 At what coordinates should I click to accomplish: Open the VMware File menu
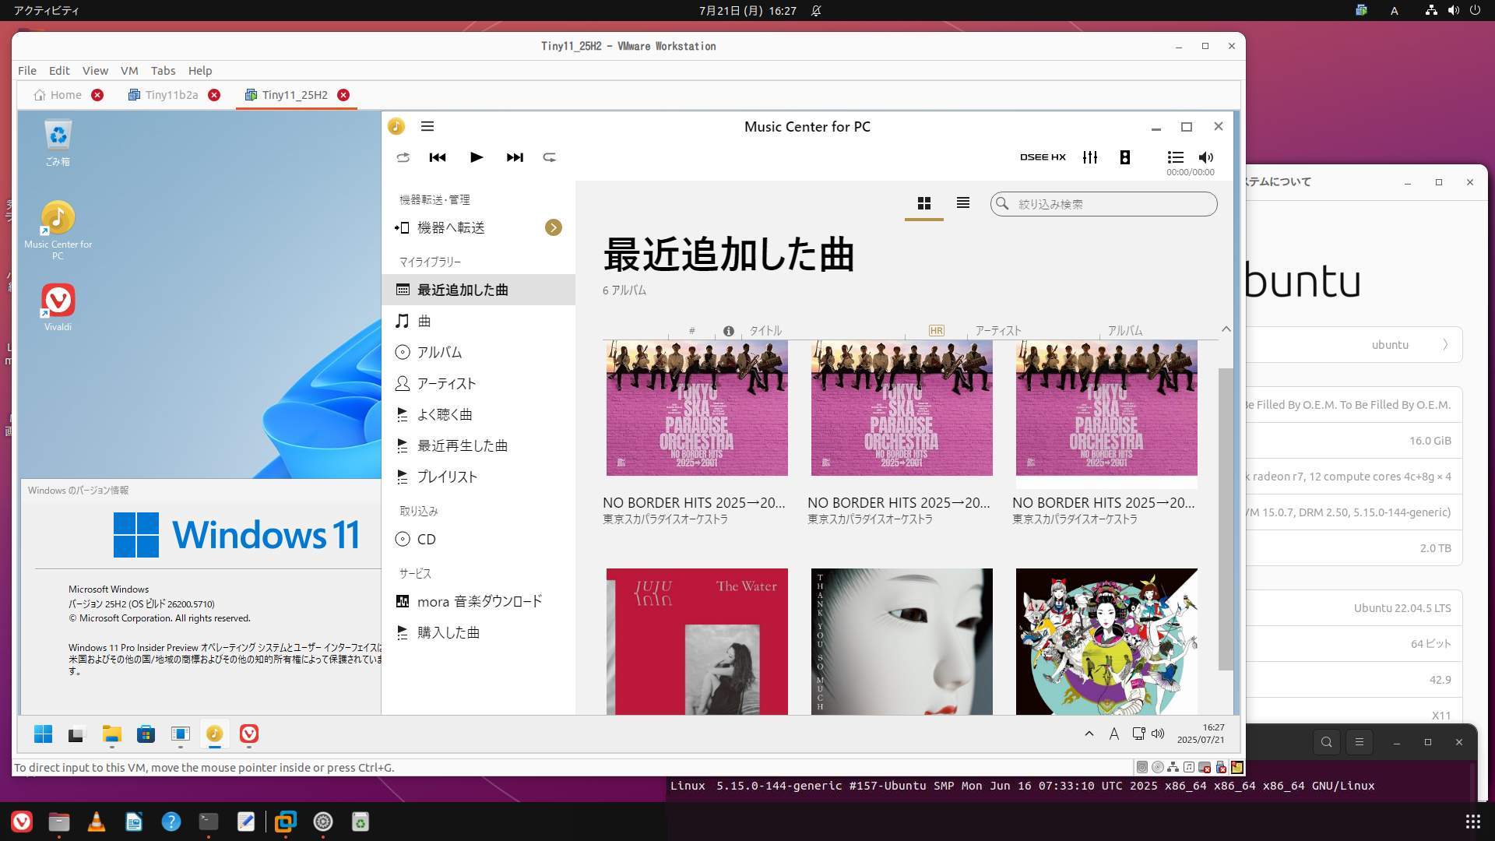(x=27, y=70)
